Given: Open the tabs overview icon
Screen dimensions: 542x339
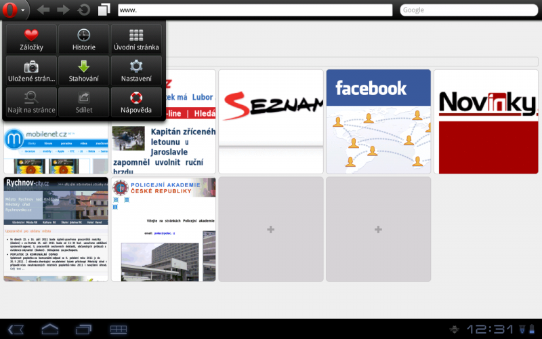Looking at the screenshot, I should (x=104, y=10).
